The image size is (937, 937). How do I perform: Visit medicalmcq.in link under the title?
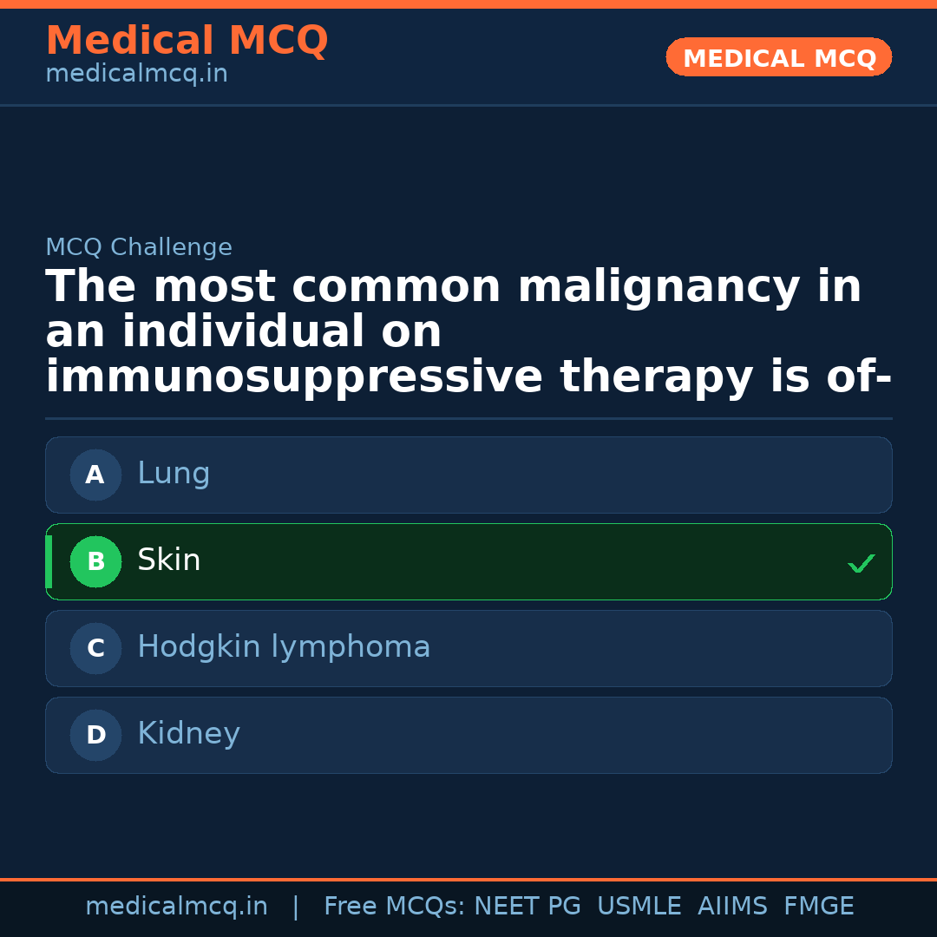pos(136,75)
